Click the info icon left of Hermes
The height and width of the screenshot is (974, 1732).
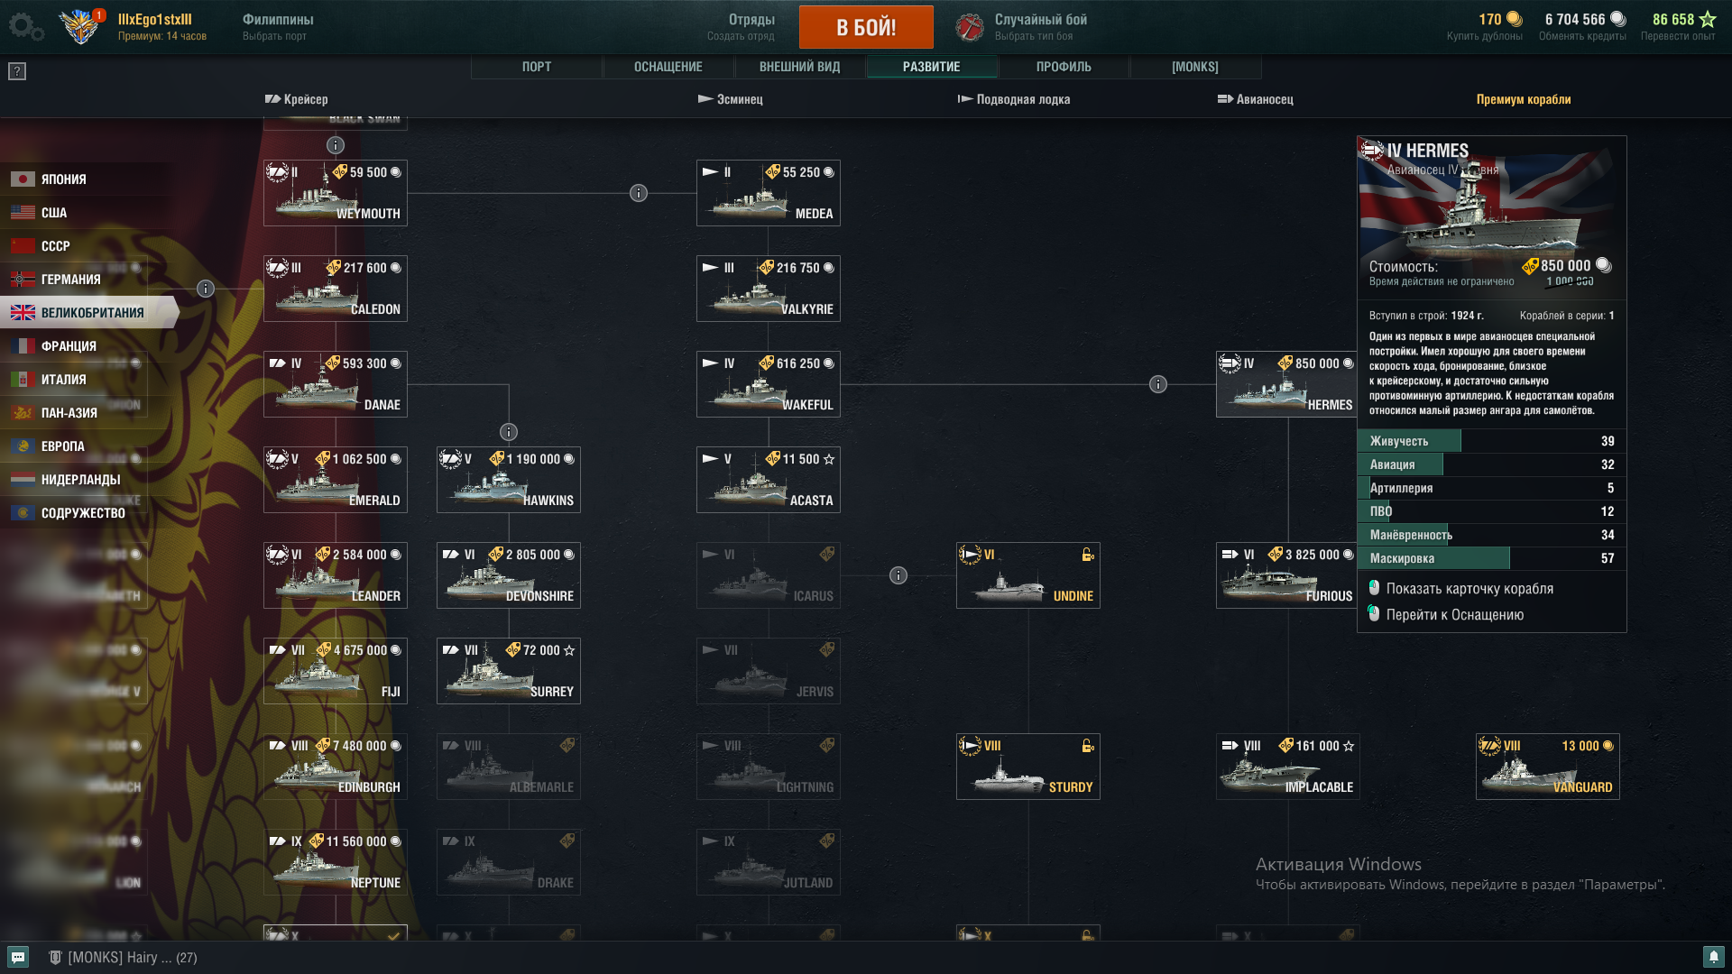(1158, 384)
